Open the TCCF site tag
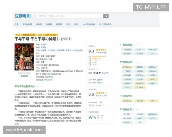The image size is (172, 137). coord(127,87)
